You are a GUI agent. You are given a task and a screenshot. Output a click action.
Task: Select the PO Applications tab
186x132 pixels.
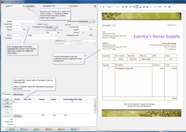click(x=7, y=95)
